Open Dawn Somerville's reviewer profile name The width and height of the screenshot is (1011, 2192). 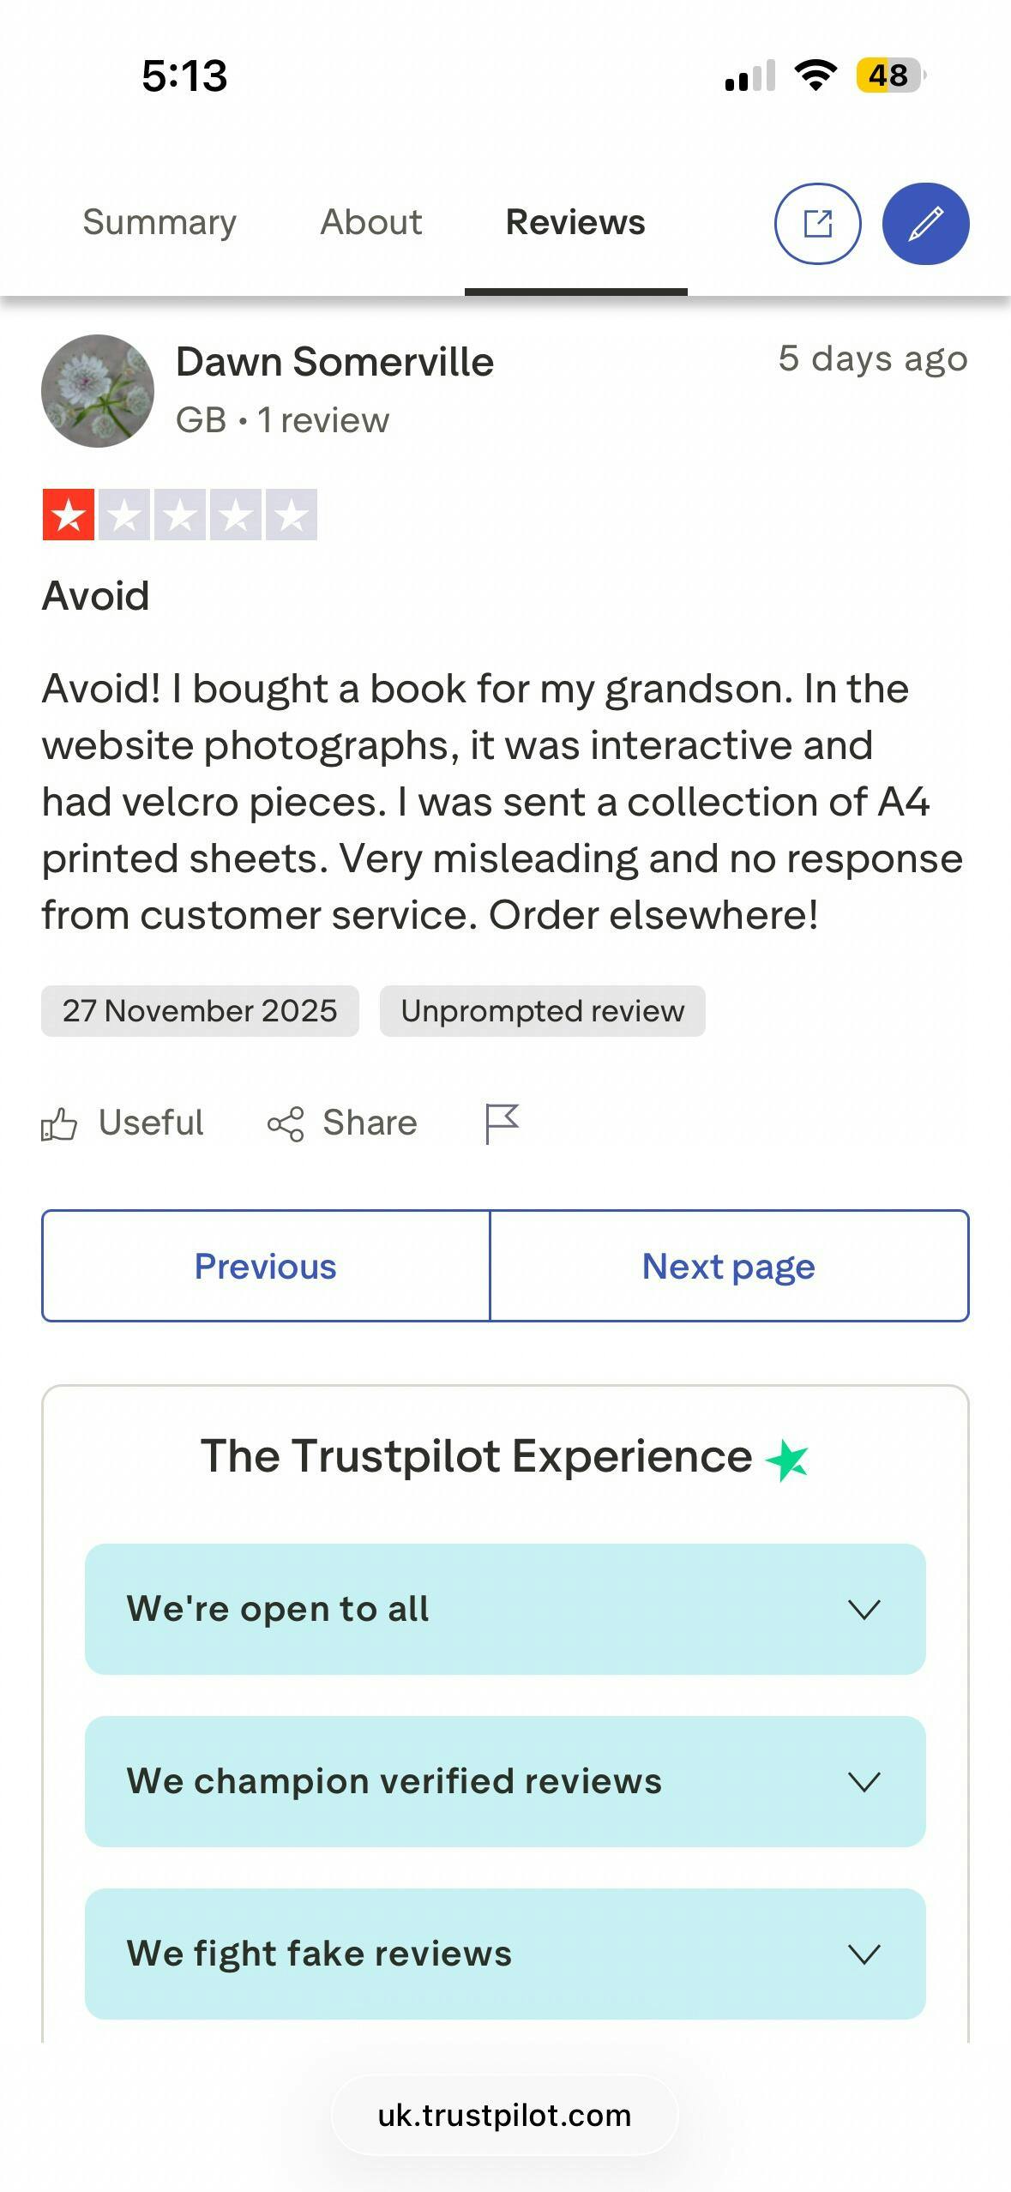click(x=334, y=362)
